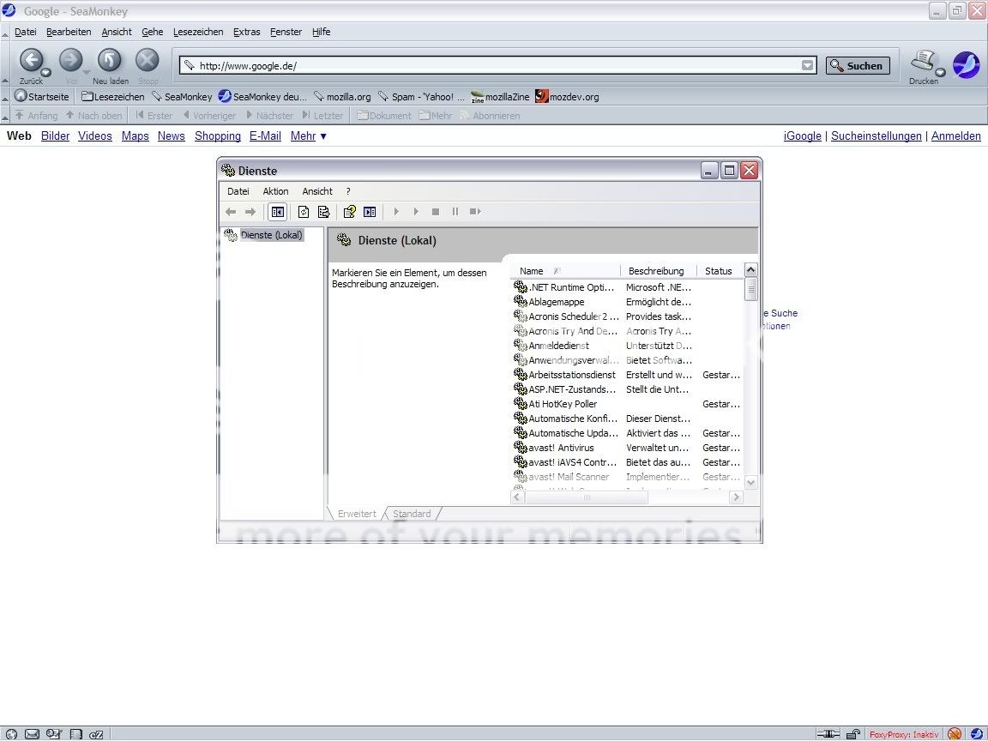
Task: Click the Zurück back navigation button
Action: 31,60
